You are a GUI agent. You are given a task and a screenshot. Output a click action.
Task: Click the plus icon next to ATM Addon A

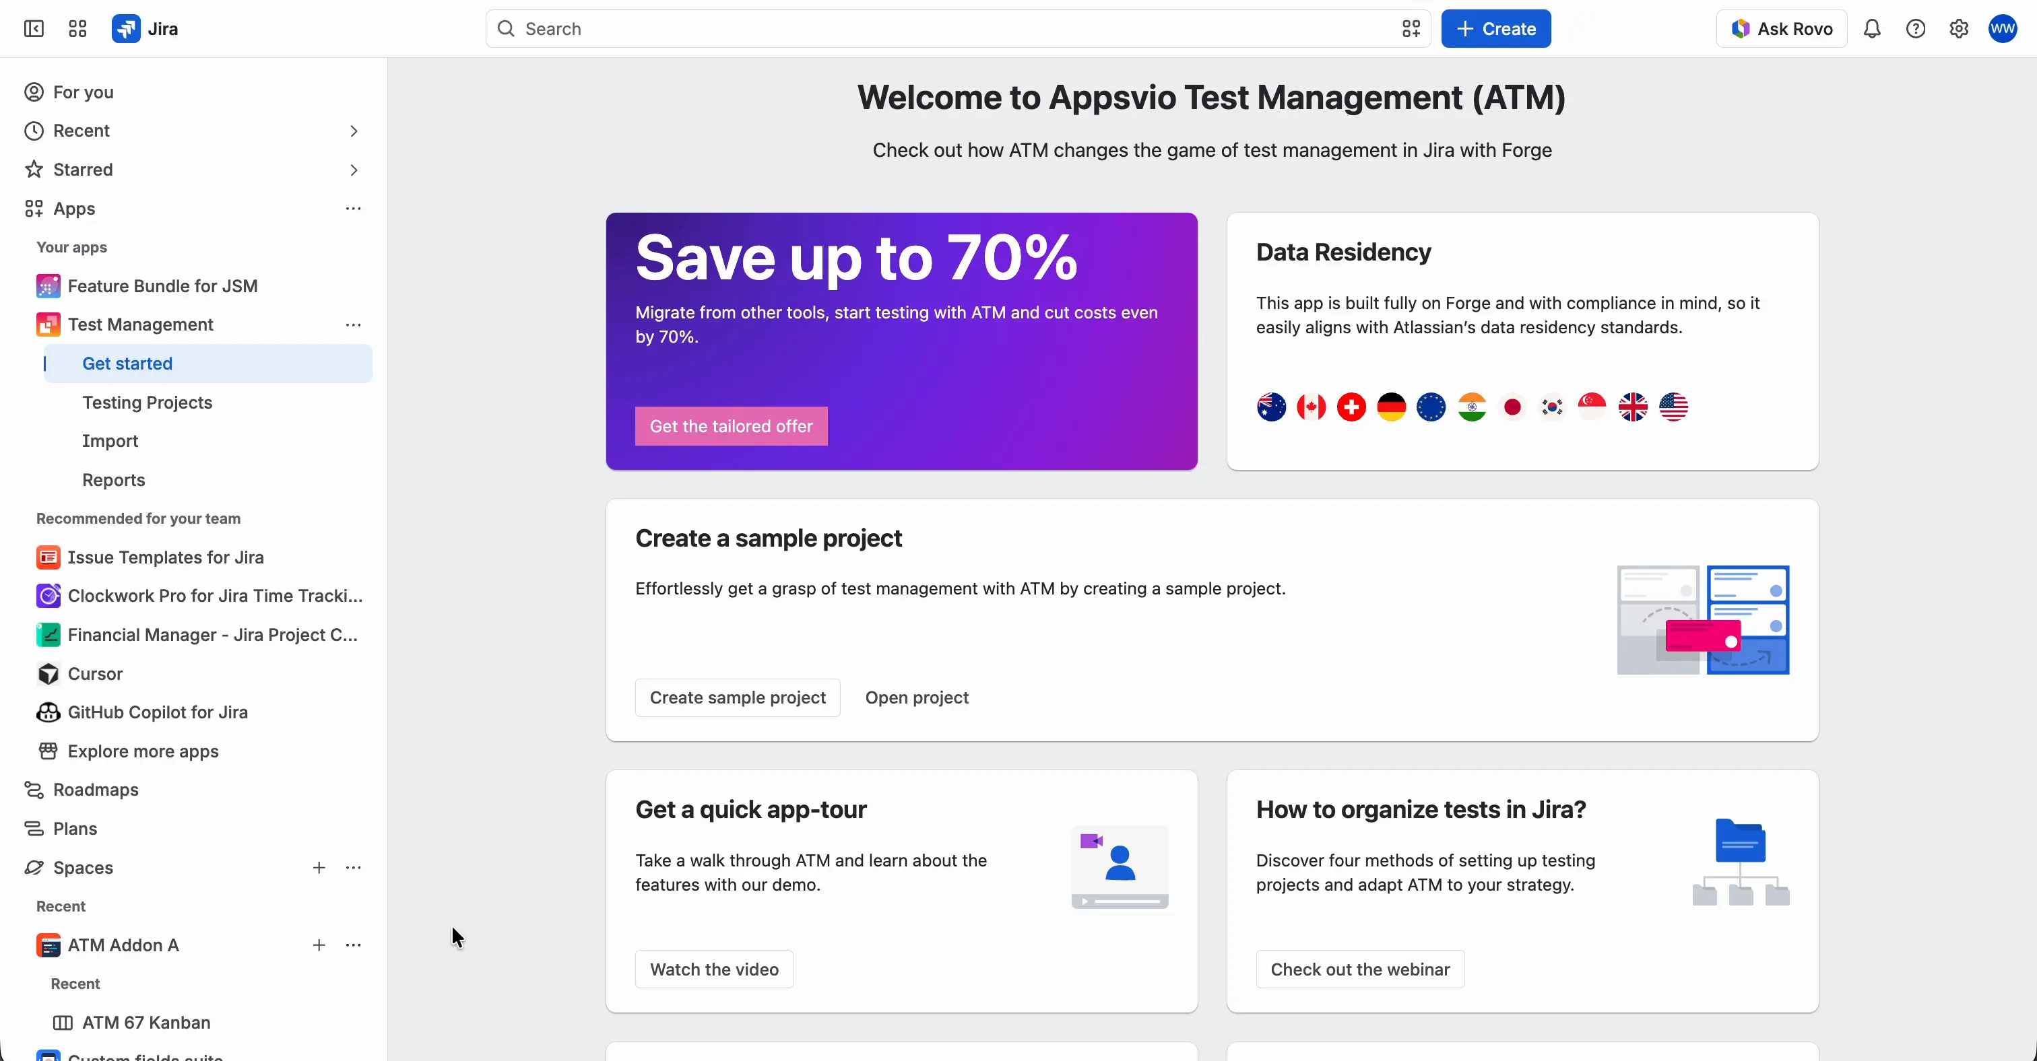319,945
